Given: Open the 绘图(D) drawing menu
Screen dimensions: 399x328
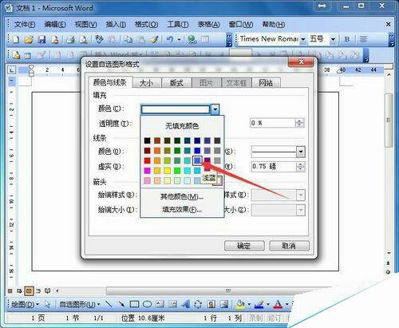Looking at the screenshot, I should (25, 304).
